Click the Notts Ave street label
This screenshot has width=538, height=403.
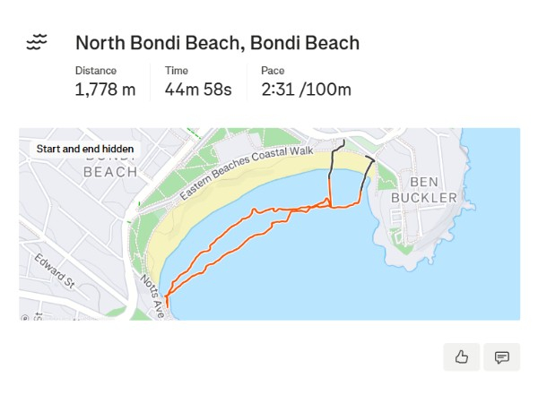(x=149, y=296)
